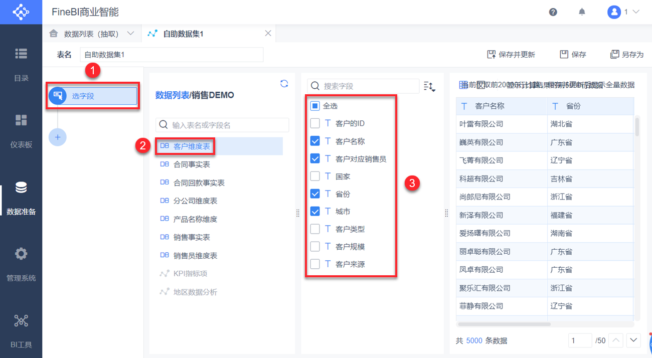This screenshot has height=358, width=652.
Task: Edit the 表名 table name field
Action: click(x=172, y=54)
